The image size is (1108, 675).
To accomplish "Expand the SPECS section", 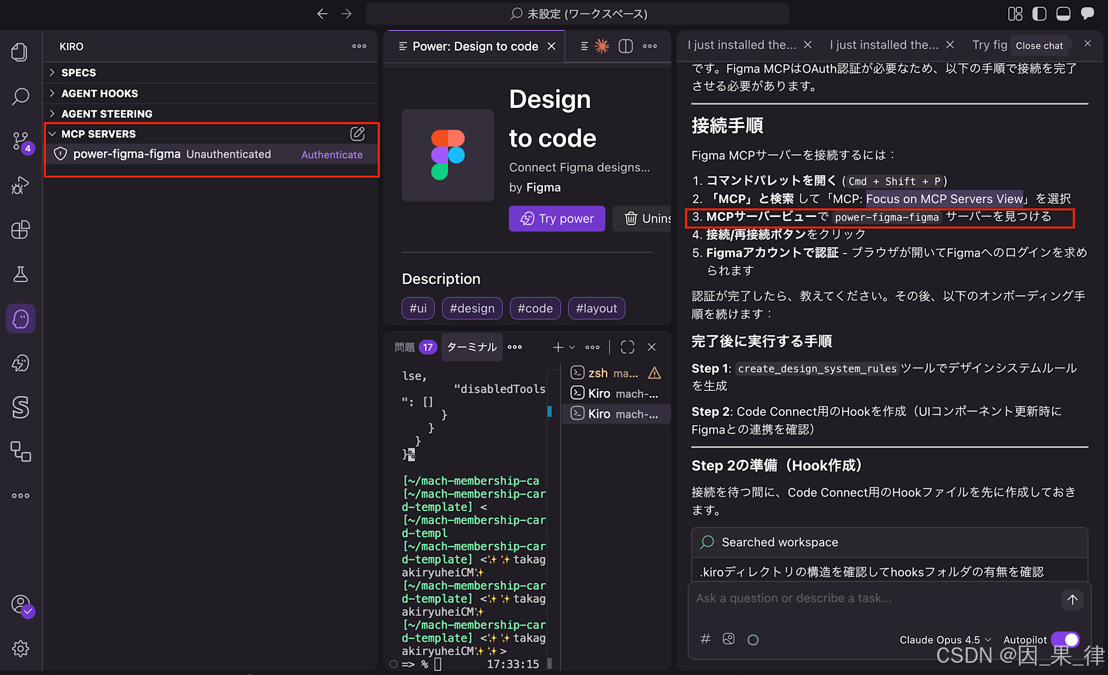I will tap(78, 73).
